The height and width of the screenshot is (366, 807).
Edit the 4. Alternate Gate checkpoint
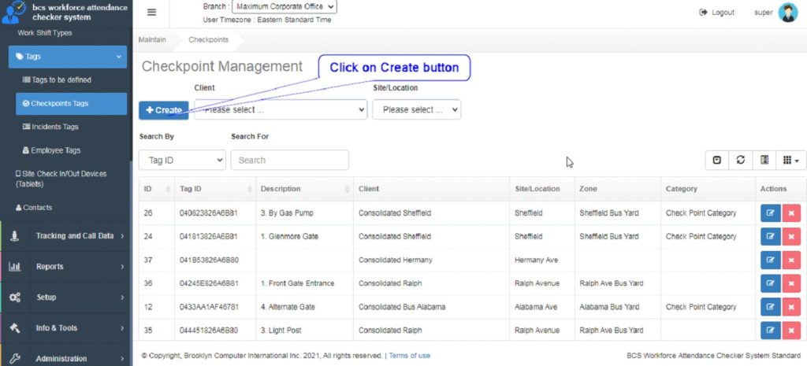point(769,308)
